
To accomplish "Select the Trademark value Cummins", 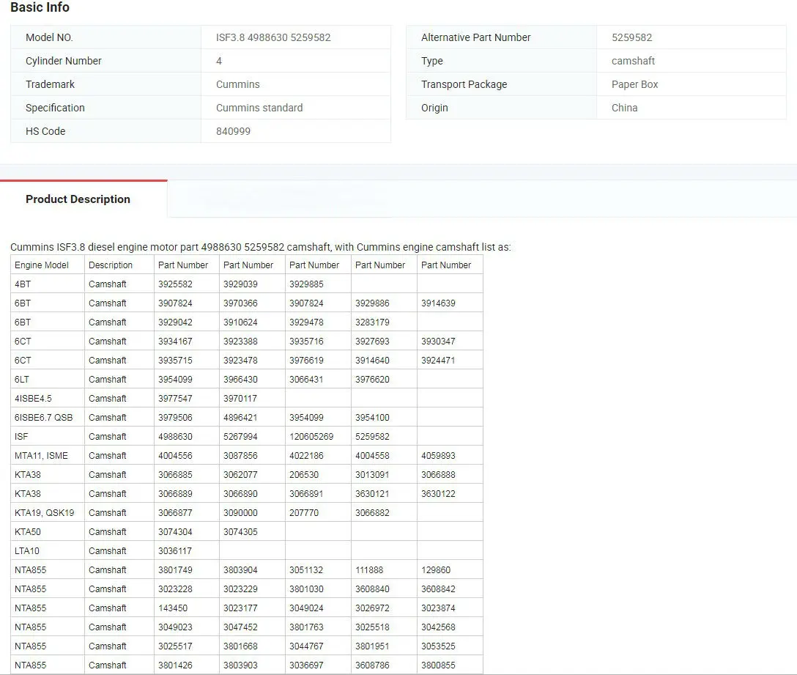I will click(237, 84).
